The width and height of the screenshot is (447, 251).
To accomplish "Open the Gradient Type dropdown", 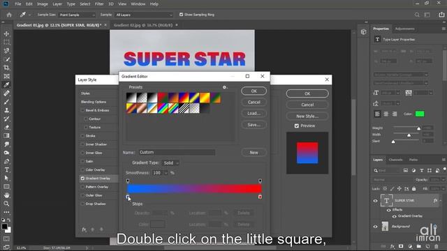I will [170, 163].
